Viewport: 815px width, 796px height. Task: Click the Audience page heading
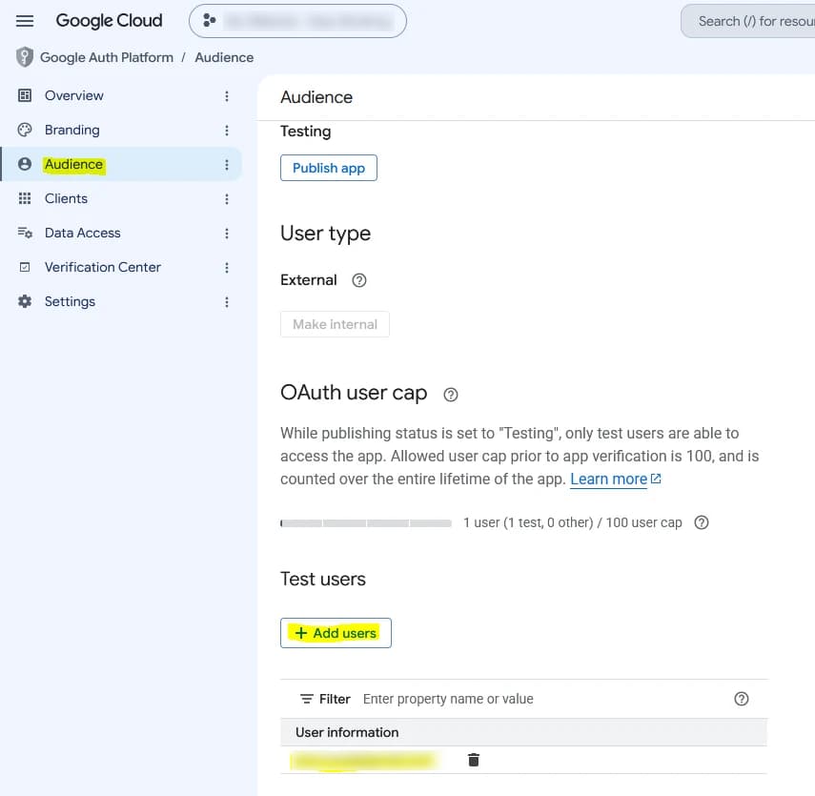pos(316,97)
